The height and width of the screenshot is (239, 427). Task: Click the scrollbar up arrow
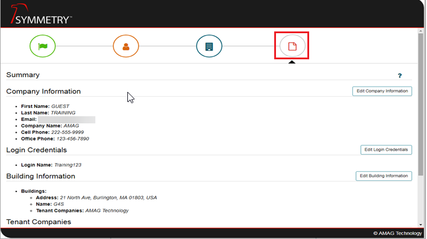coord(420,31)
